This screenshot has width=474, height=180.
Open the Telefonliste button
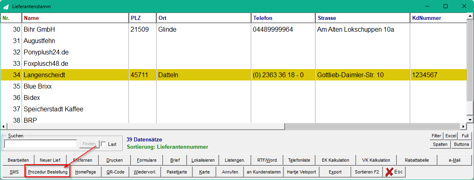(299, 160)
